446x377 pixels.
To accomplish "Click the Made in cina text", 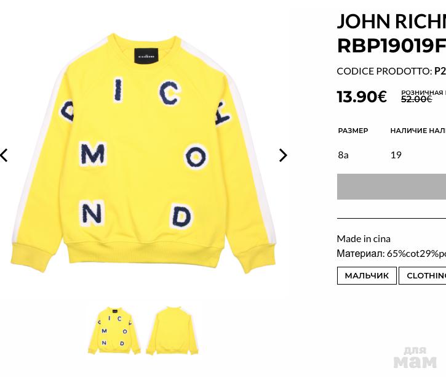I will click(364, 238).
